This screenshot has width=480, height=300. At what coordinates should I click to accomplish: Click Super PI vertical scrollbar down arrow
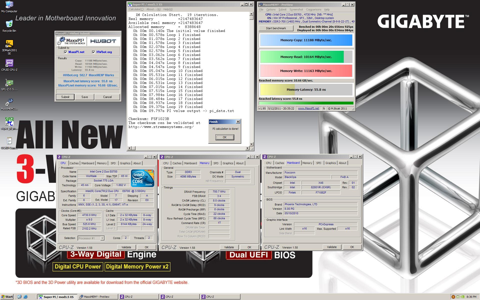pos(251,144)
